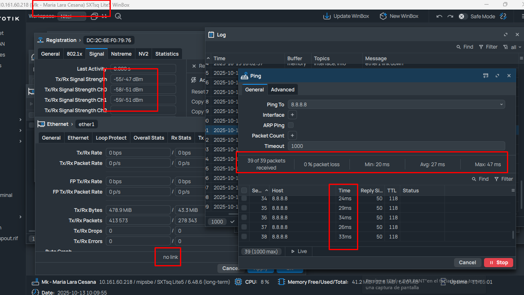Click the Timeout input field

click(396, 146)
